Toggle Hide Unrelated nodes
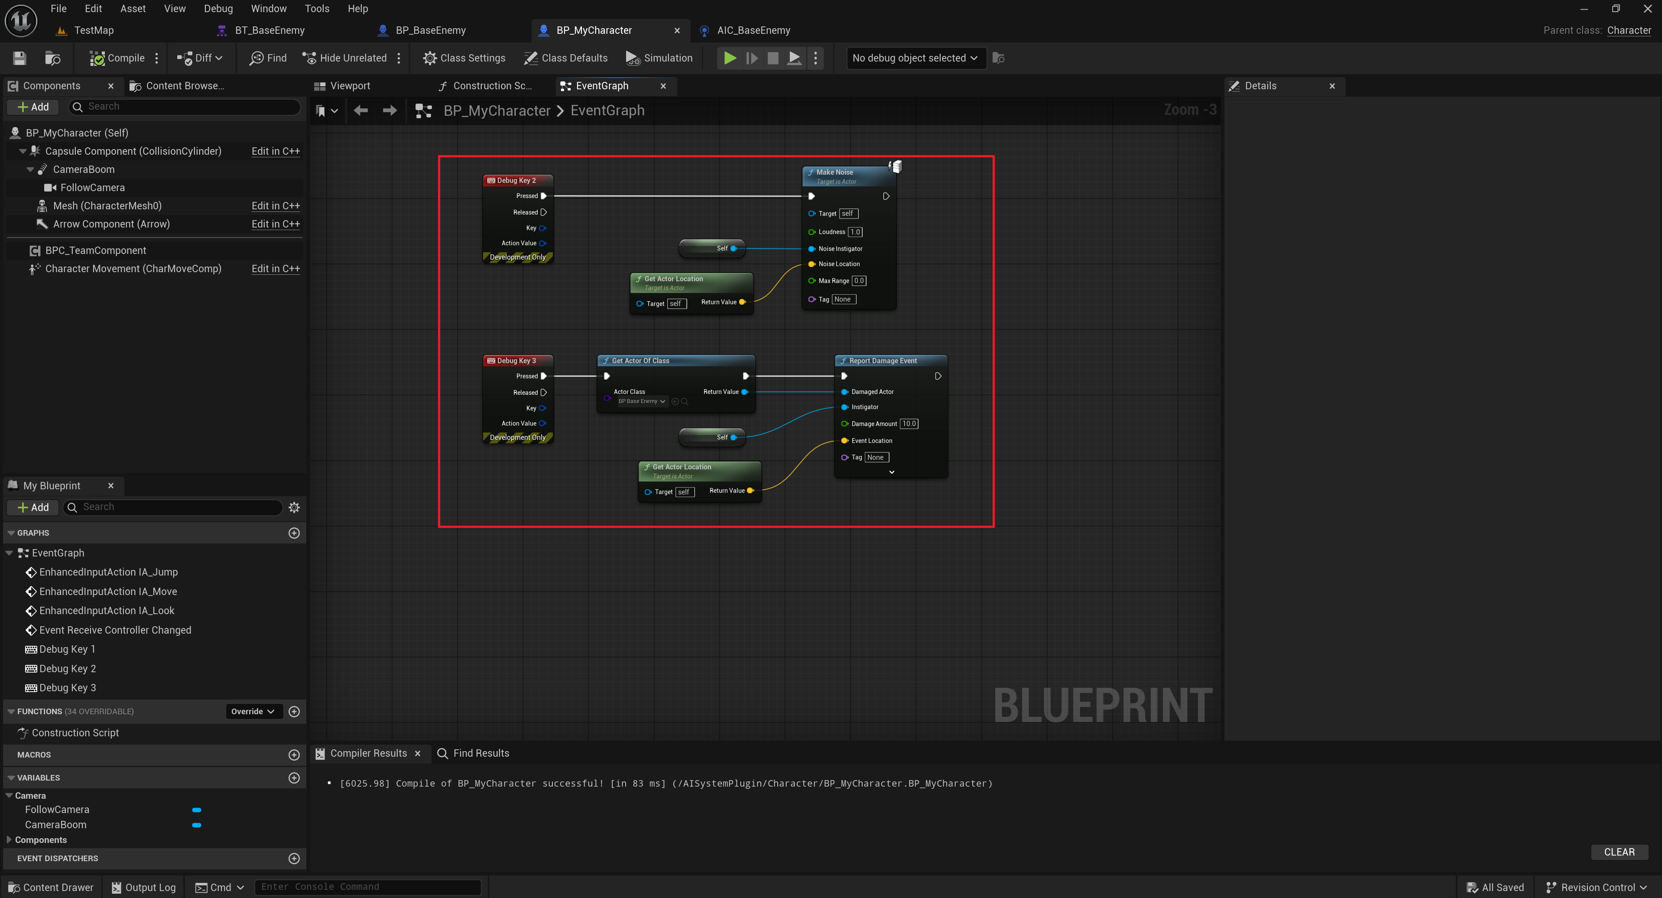The image size is (1662, 898). tap(344, 58)
